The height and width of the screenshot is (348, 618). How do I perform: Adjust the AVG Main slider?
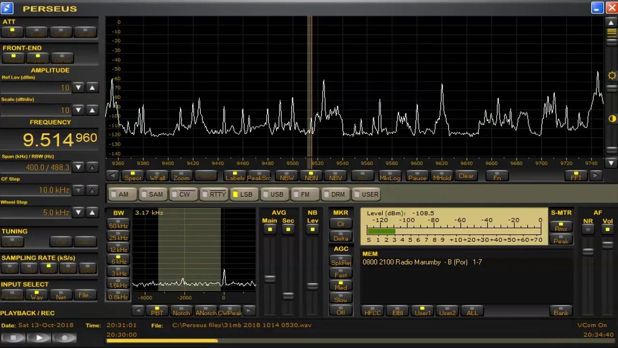(270, 279)
